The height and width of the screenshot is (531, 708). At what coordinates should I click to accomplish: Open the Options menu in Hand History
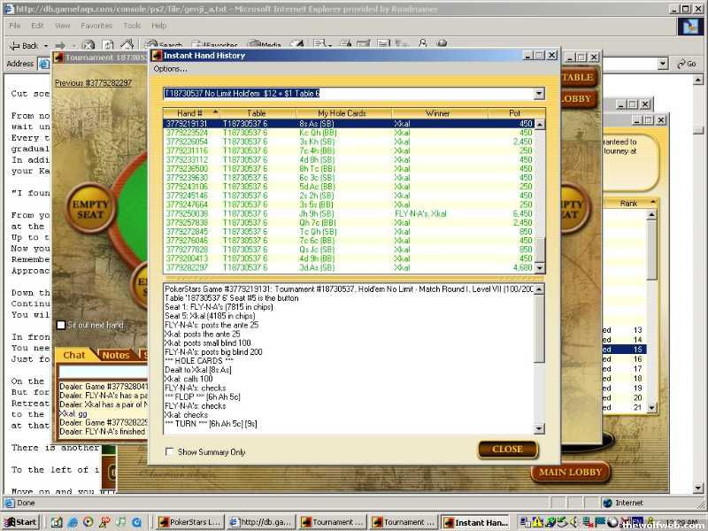click(170, 69)
